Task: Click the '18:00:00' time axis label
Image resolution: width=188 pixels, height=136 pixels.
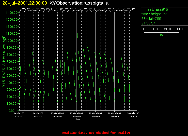Action: tap(96, 116)
